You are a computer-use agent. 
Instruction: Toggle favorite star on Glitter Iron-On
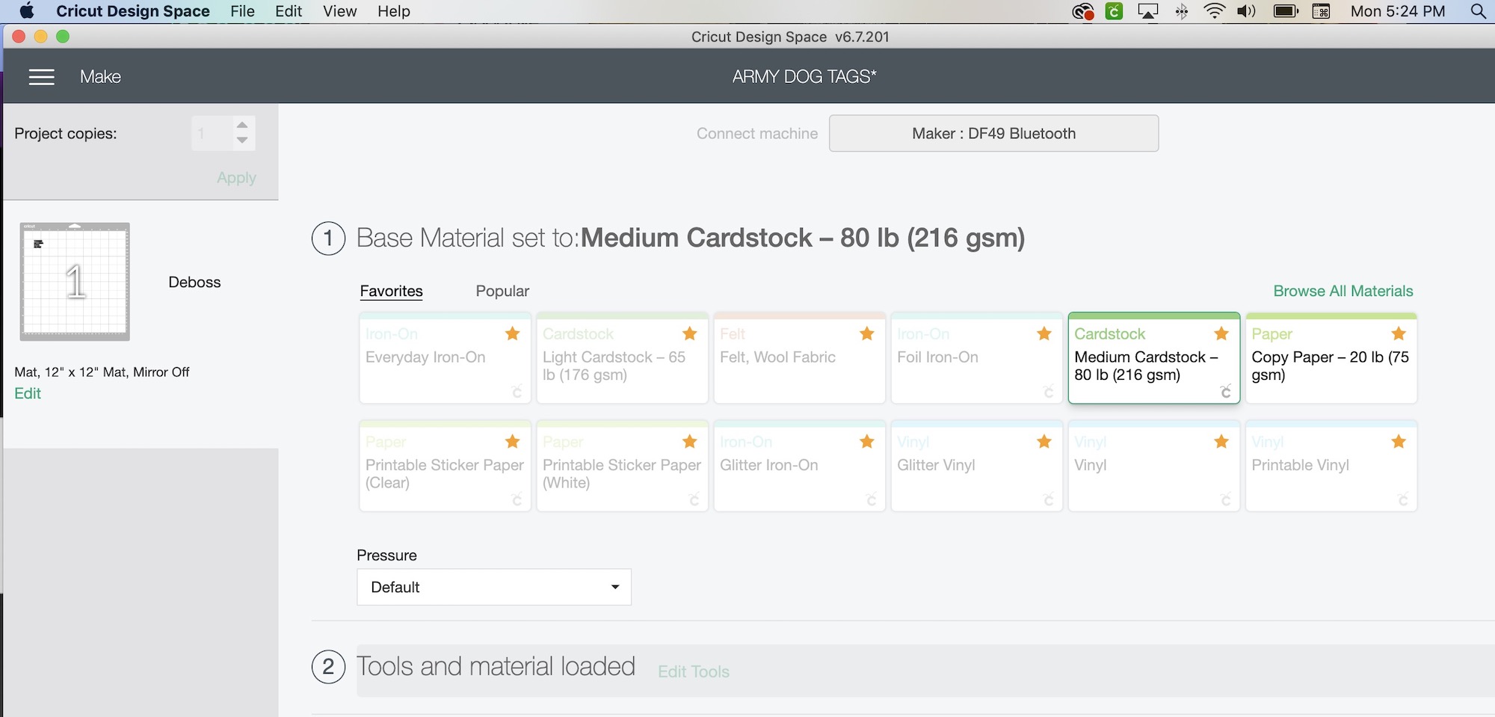[x=867, y=441]
